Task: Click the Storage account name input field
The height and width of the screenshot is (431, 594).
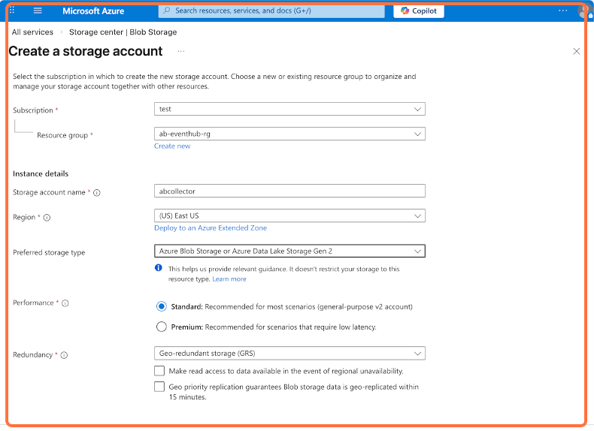Action: [x=289, y=191]
